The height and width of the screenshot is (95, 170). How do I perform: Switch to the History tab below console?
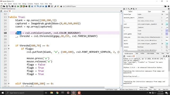152,87
